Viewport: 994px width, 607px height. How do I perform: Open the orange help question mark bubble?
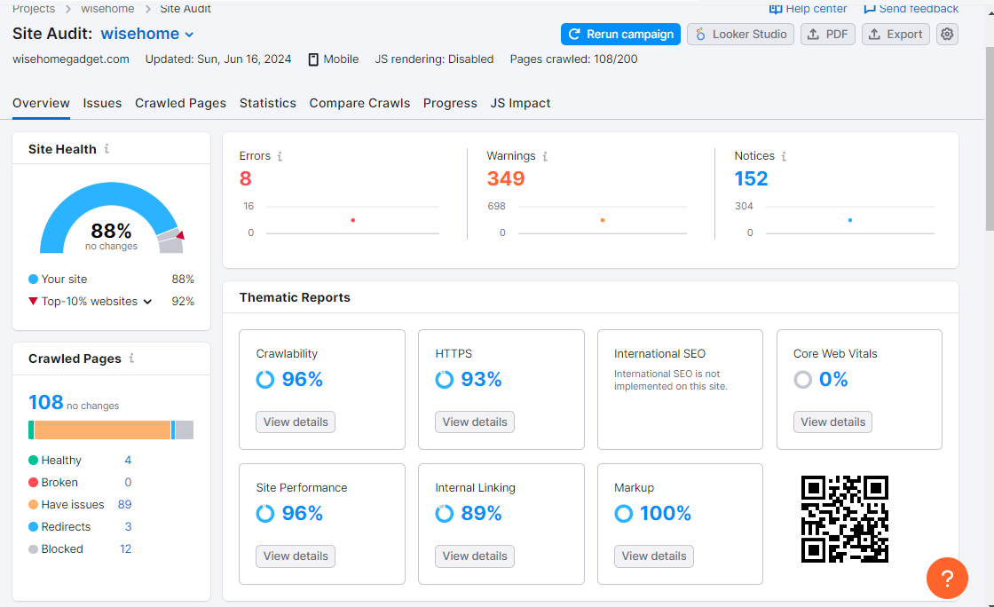tap(947, 579)
